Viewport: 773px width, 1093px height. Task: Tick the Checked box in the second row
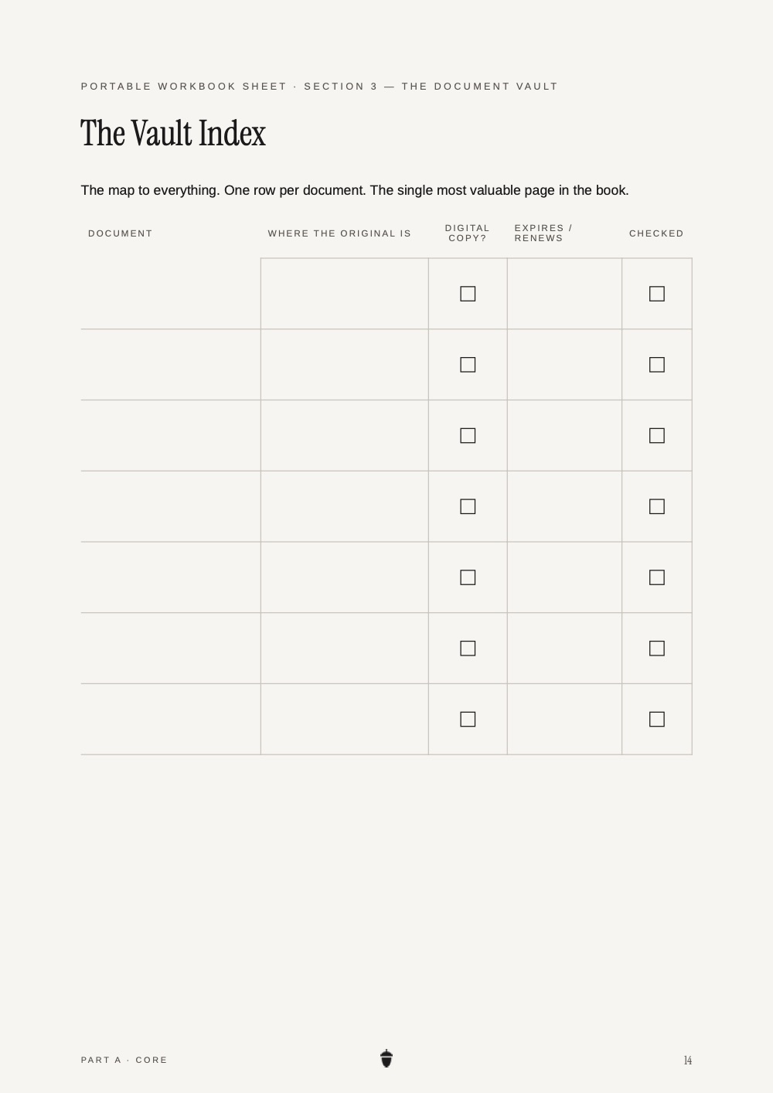click(x=657, y=365)
